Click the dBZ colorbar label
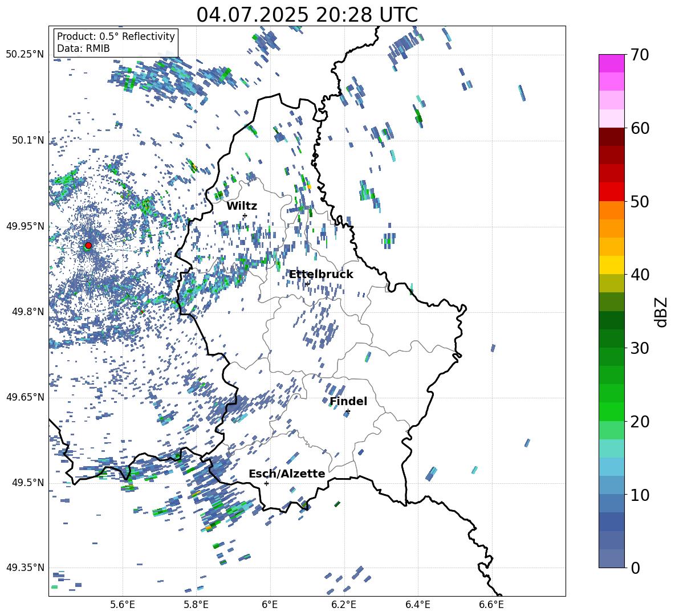 tap(662, 312)
